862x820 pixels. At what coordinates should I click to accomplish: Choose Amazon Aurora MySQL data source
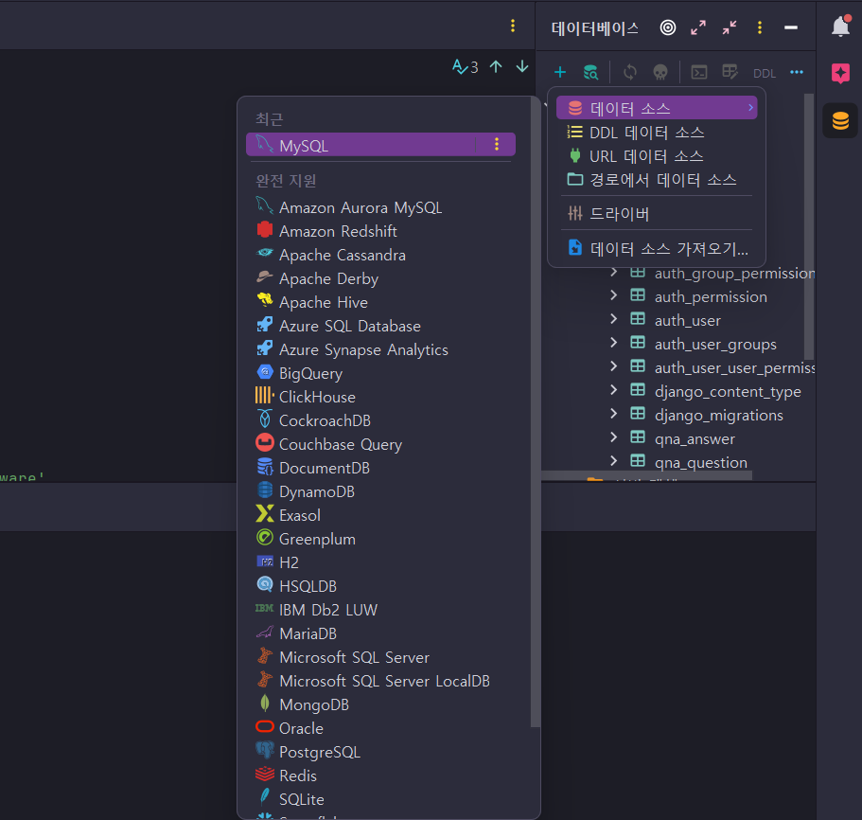[381, 207]
